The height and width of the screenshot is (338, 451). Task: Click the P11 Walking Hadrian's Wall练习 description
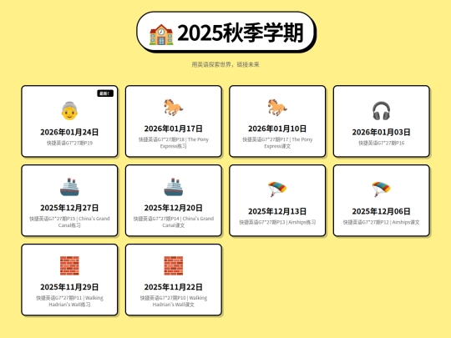point(69,301)
